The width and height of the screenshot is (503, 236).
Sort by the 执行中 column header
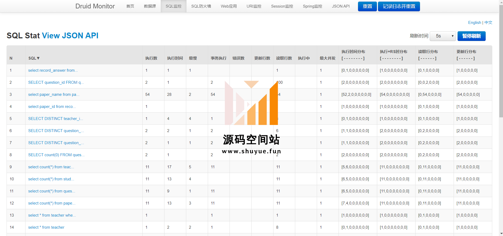tap(304, 58)
